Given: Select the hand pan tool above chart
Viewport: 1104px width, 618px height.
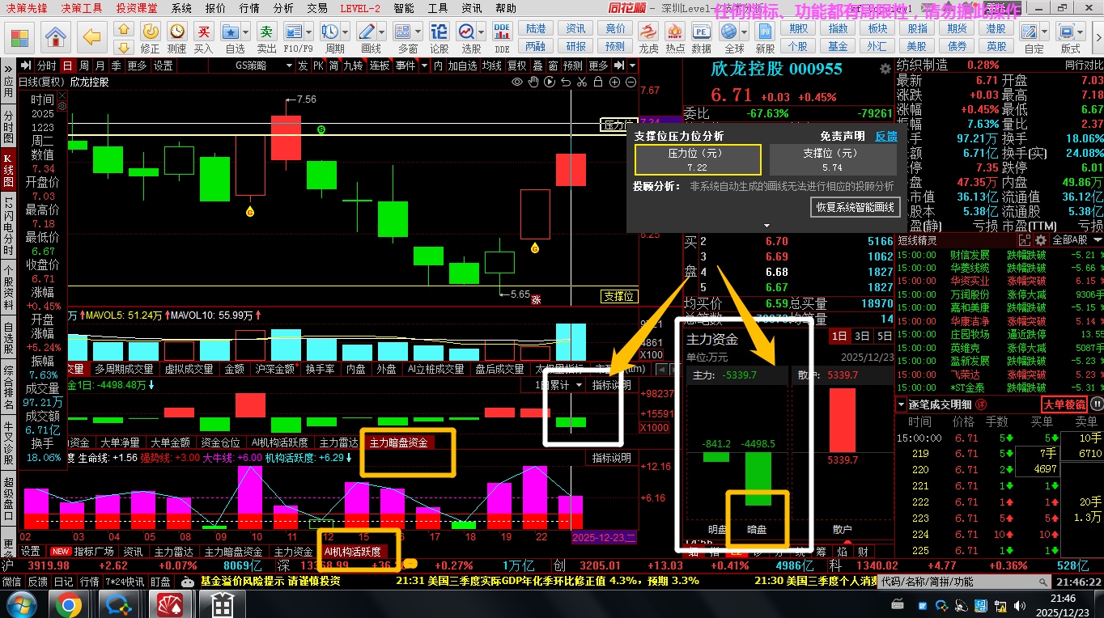Looking at the screenshot, I should [x=533, y=82].
